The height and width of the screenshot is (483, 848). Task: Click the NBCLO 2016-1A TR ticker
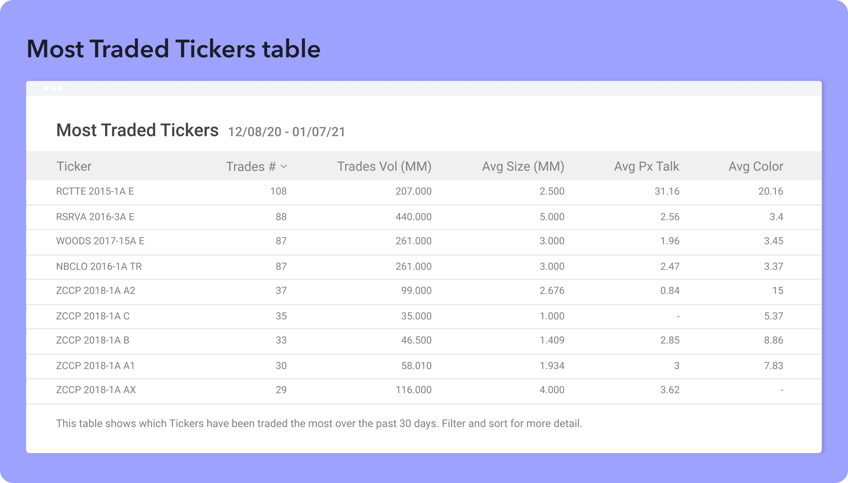coord(99,266)
